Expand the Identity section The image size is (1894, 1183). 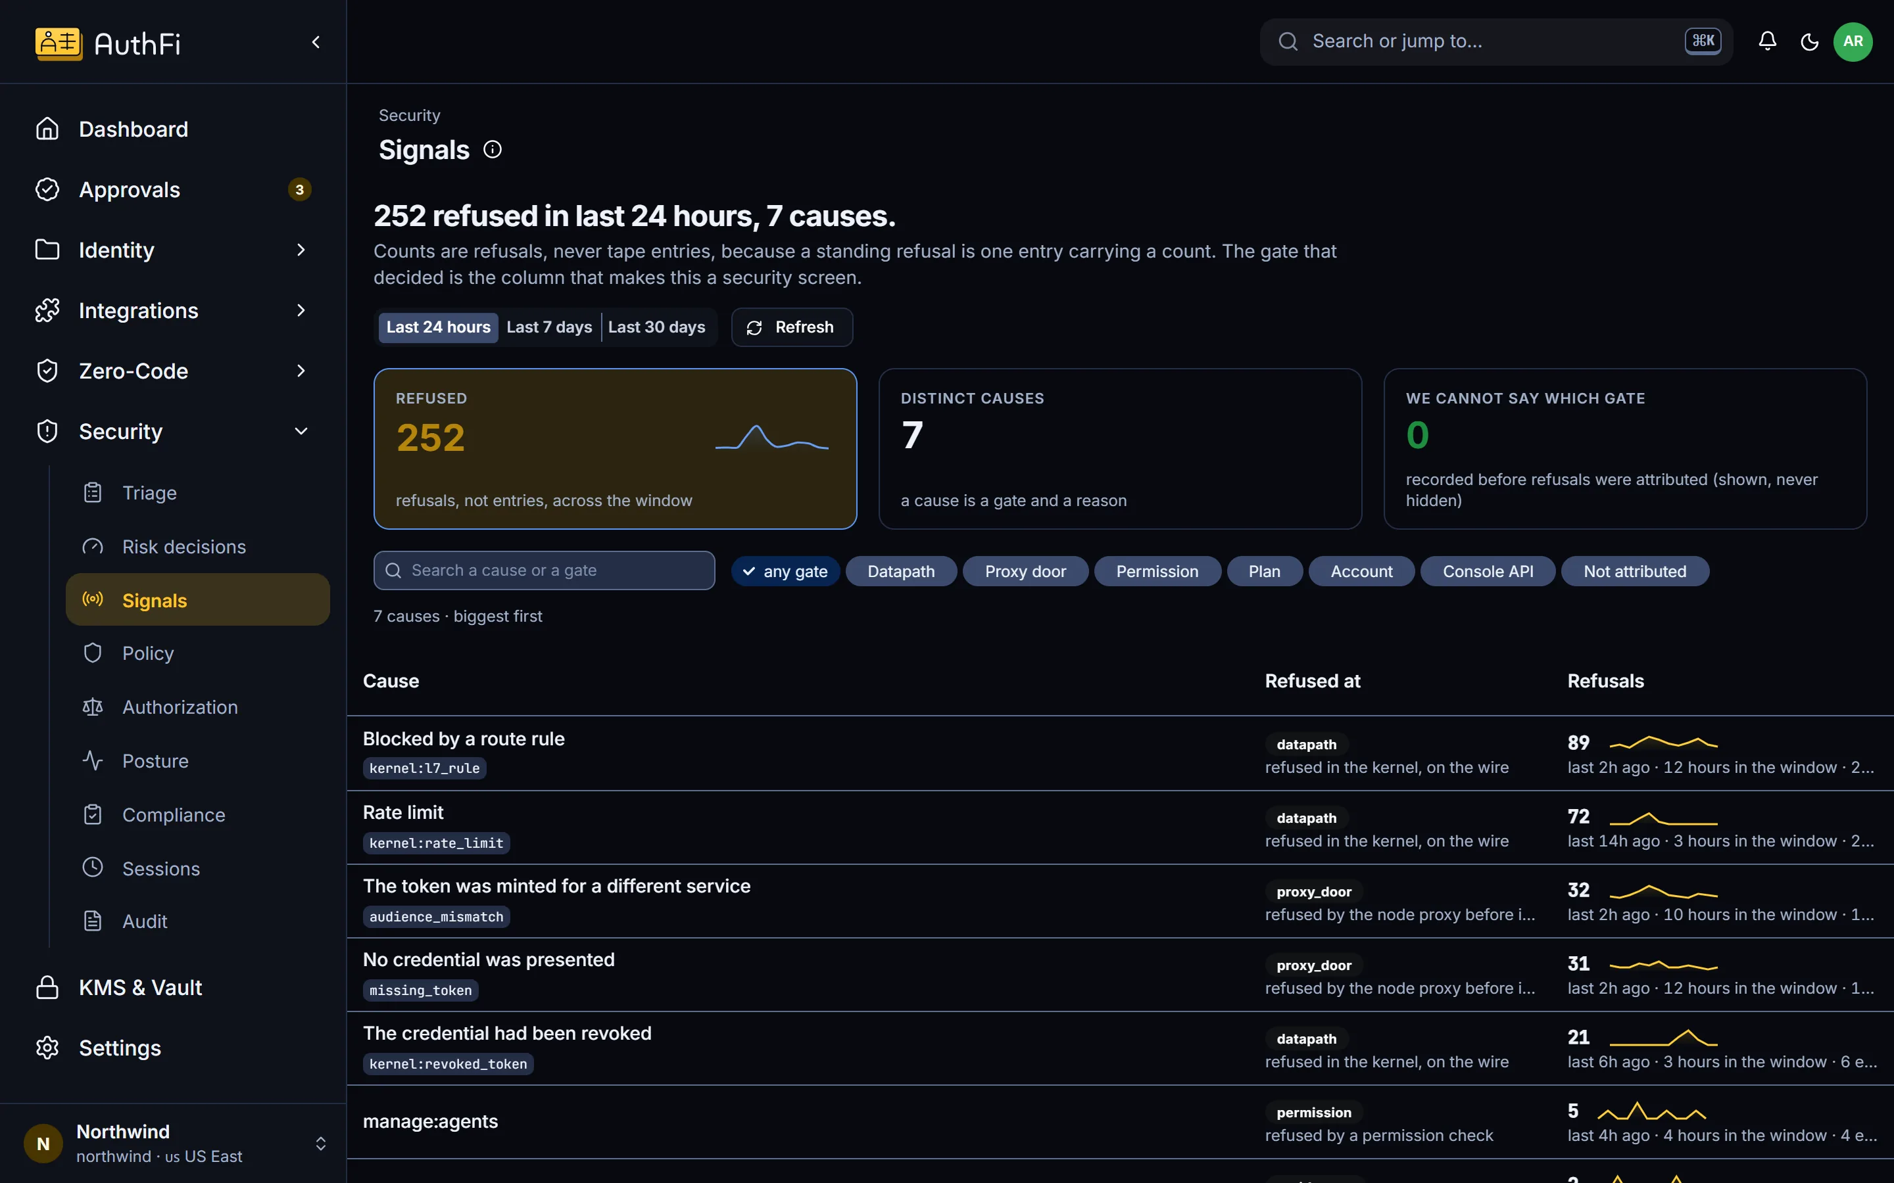coord(174,250)
